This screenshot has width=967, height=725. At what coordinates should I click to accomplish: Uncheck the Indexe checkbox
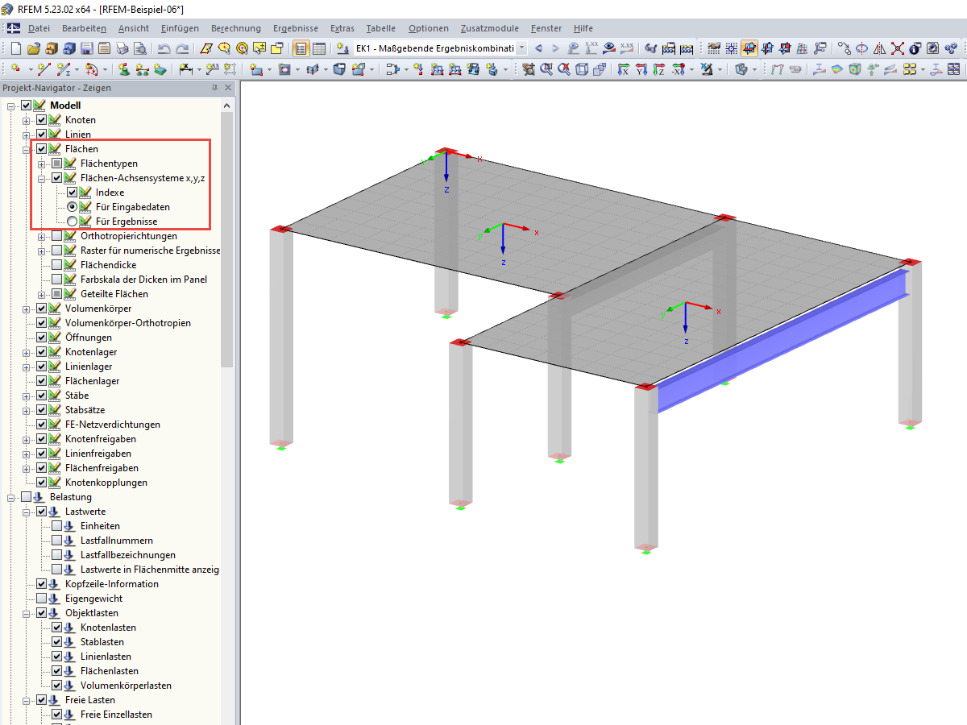point(73,193)
